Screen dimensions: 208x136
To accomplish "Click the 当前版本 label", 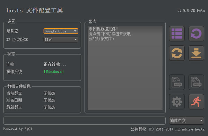I will (x=14, y=93).
